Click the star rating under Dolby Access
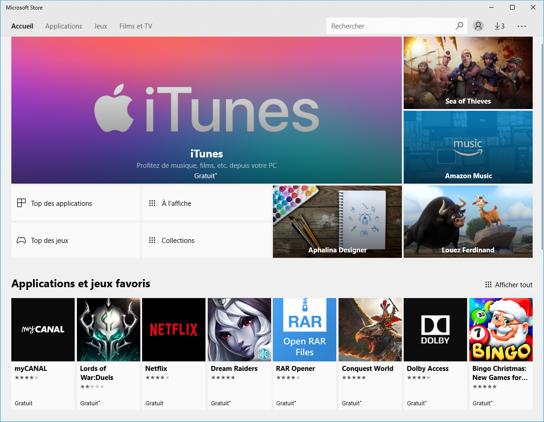This screenshot has width=544, height=422. tap(419, 377)
